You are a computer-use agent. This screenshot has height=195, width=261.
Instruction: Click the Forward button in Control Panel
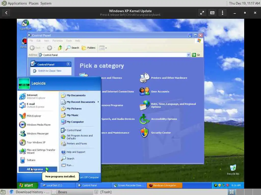pos(49,48)
